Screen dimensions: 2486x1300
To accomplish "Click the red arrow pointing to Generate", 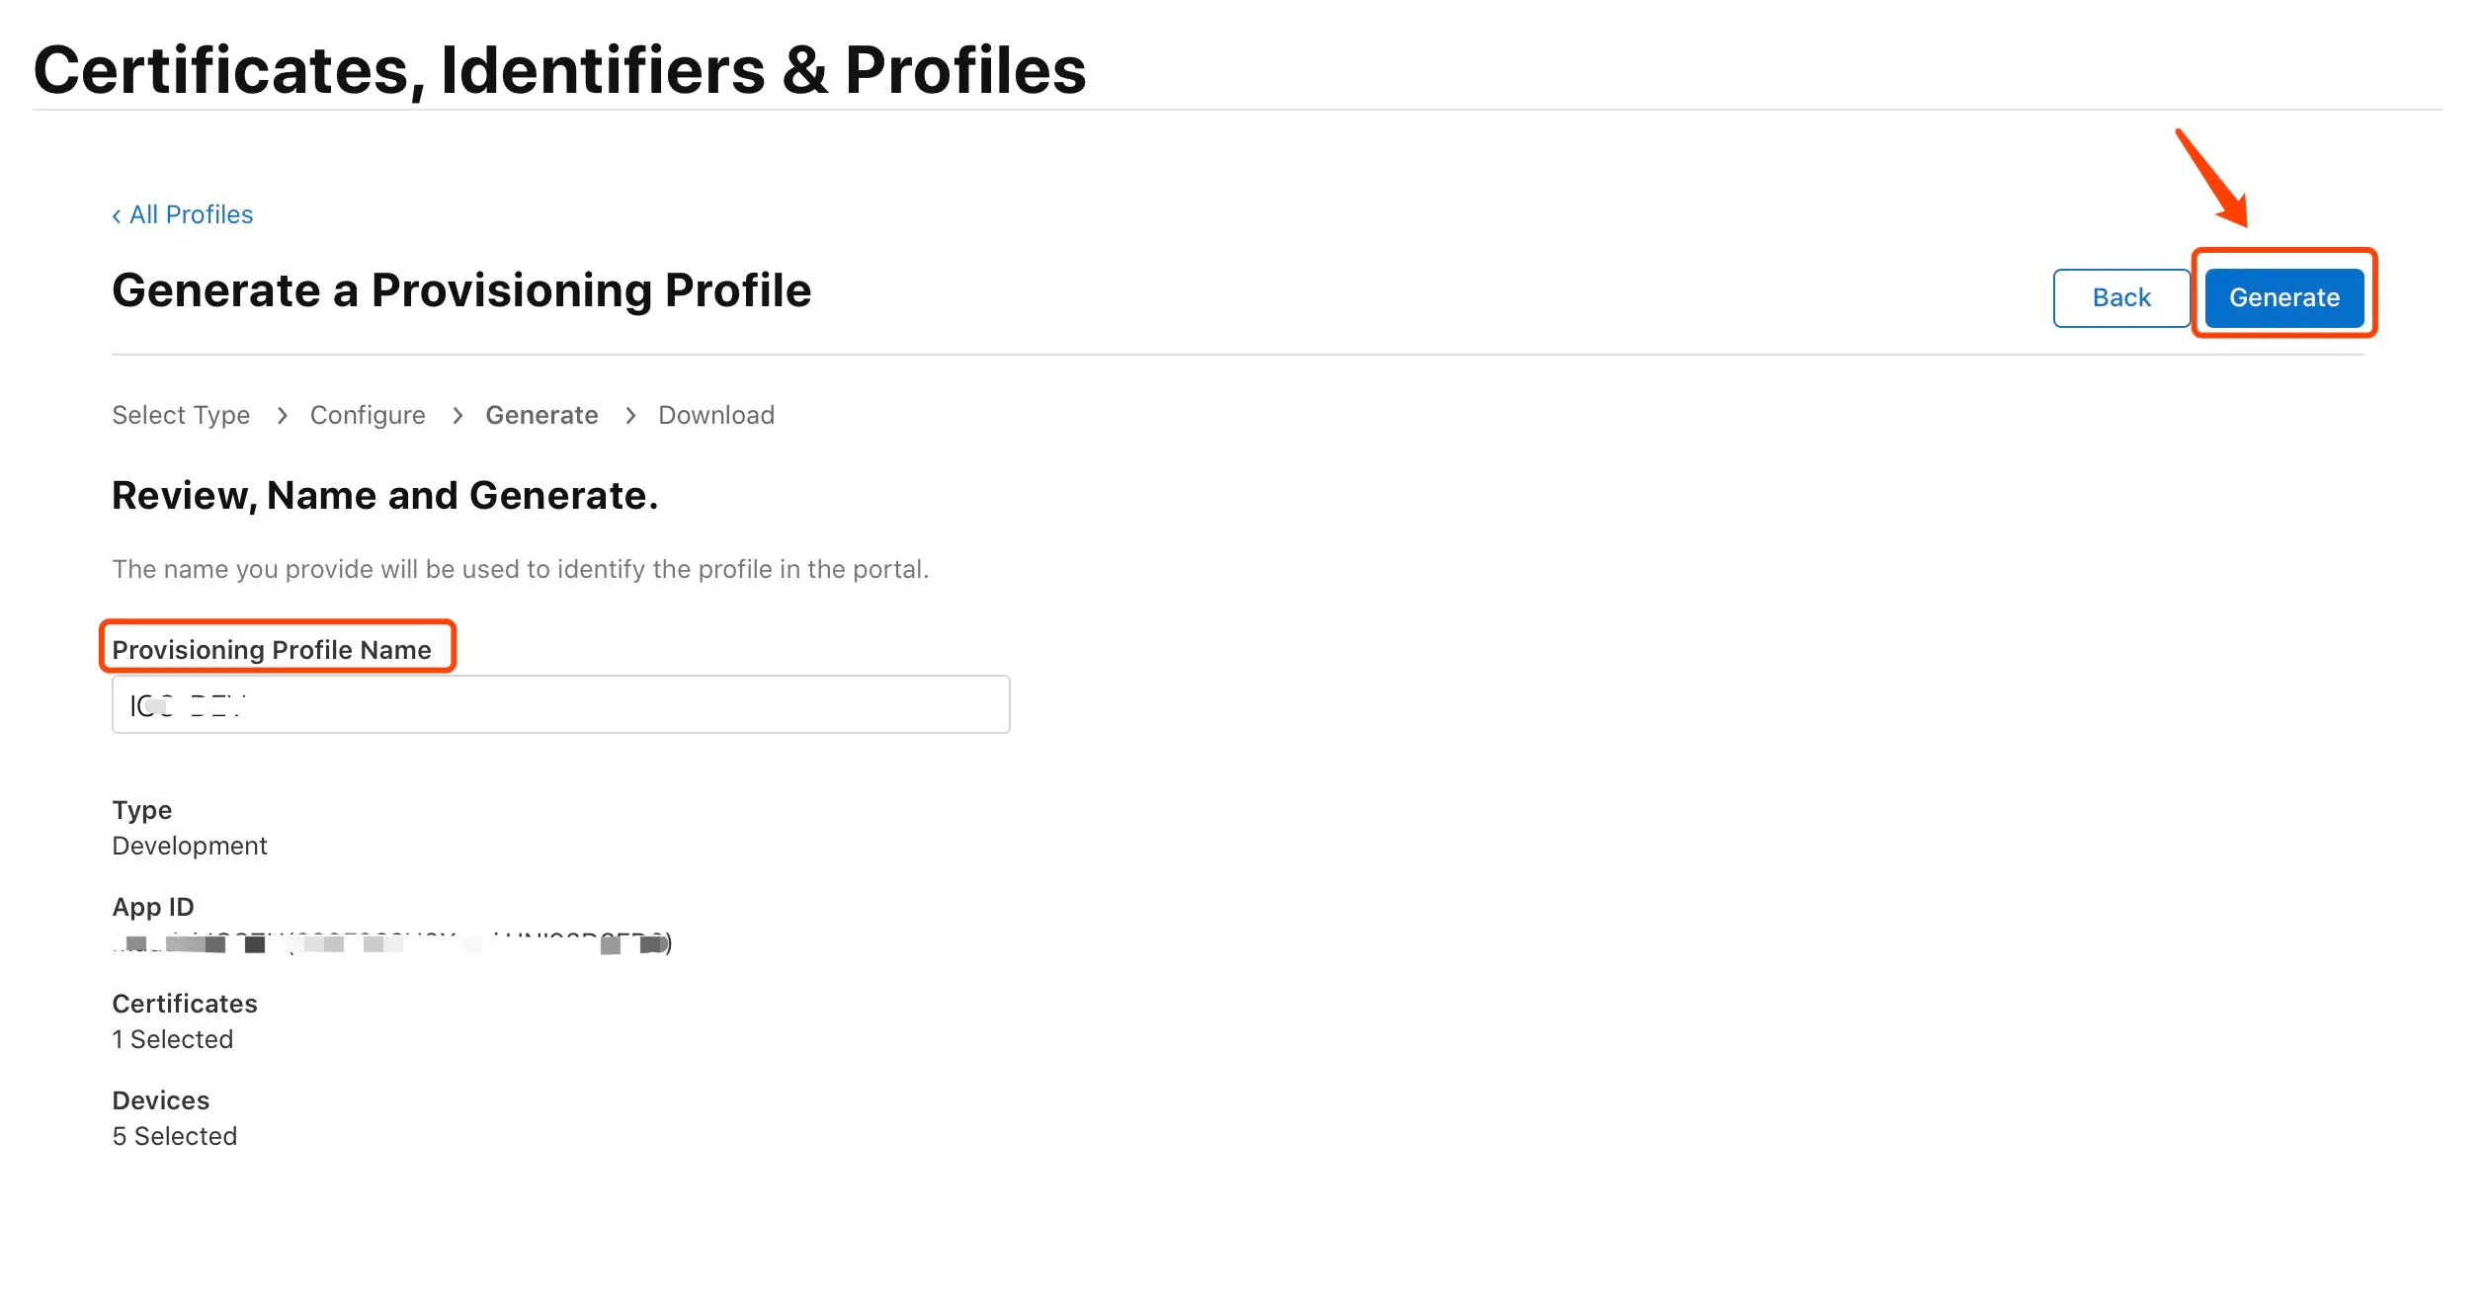I will tap(2213, 178).
